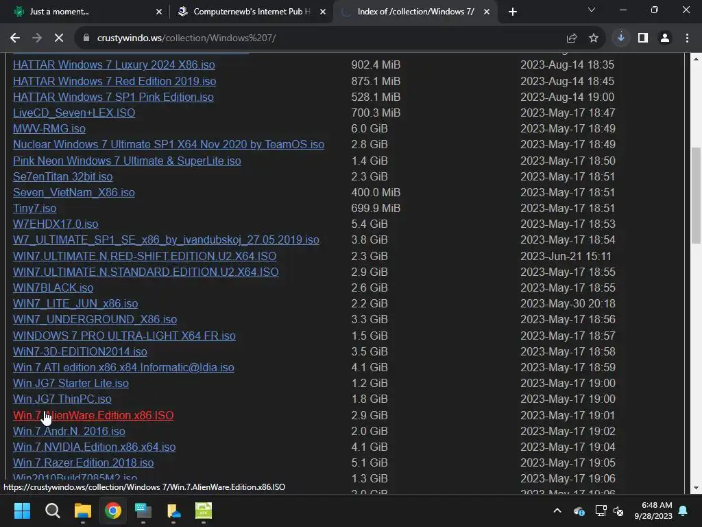Image resolution: width=702 pixels, height=527 pixels.
Task: Click the scrollbar down arrow
Action: click(x=696, y=488)
